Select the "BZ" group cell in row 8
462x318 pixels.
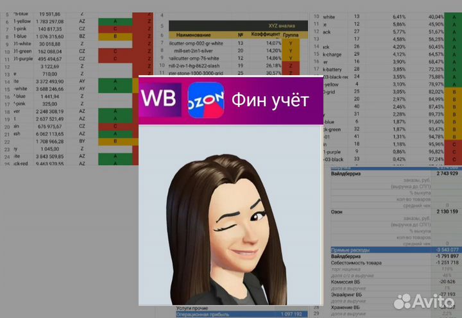(82, 36)
